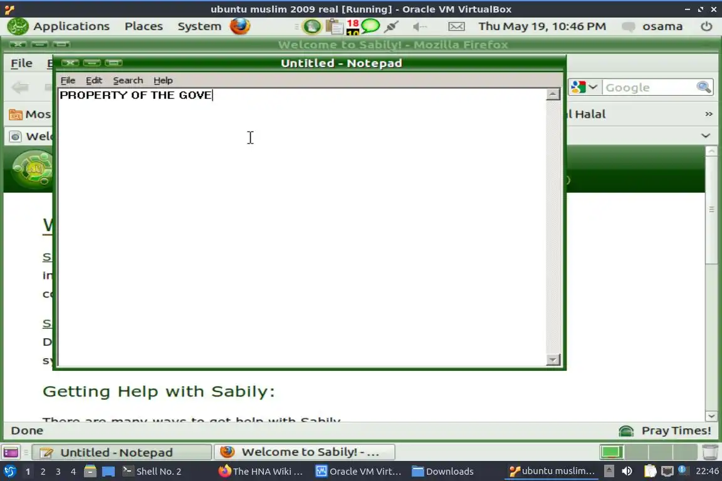Click the green mosque prayer applet icon
The width and height of the screenshot is (722, 481).
(x=311, y=27)
